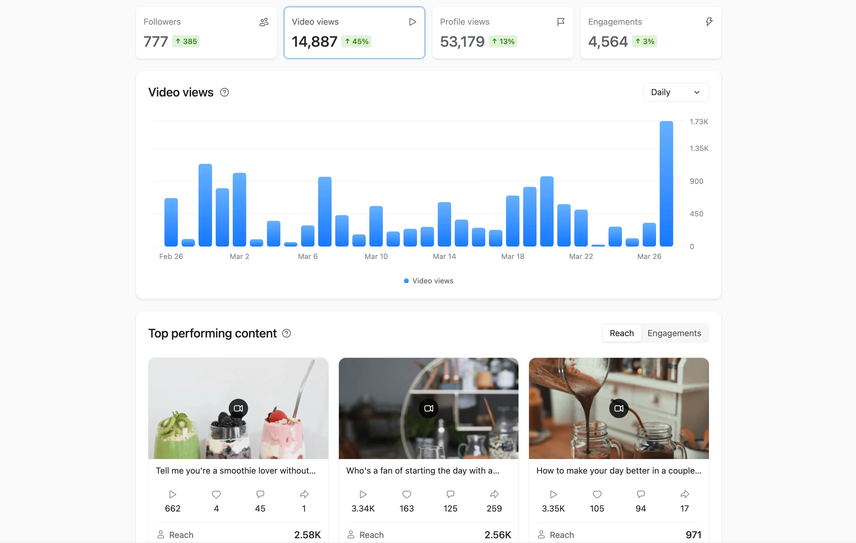The width and height of the screenshot is (856, 543).
Task: Click the 2.56K reach value
Action: pos(498,535)
